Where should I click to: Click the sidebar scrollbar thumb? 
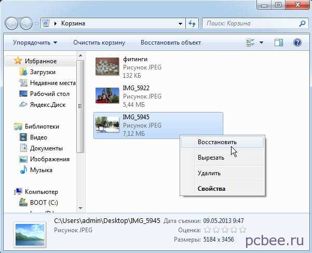(x=80, y=106)
